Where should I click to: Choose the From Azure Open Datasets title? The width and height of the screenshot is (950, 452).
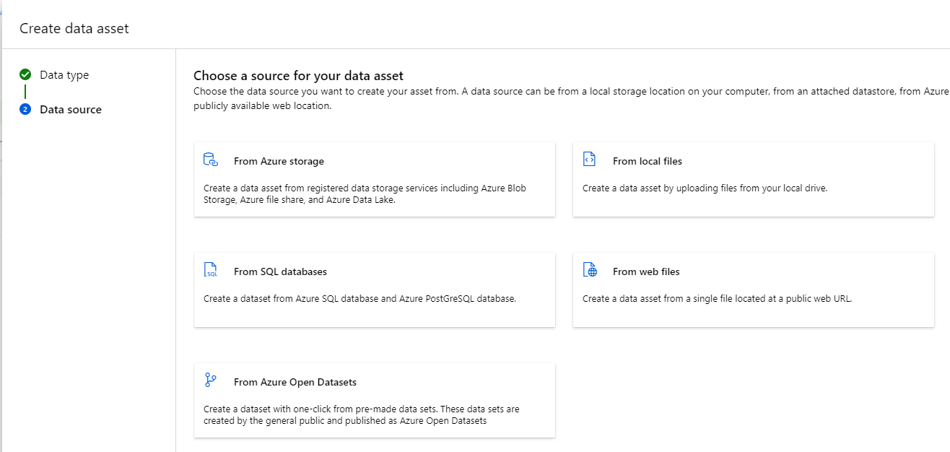coord(295,382)
